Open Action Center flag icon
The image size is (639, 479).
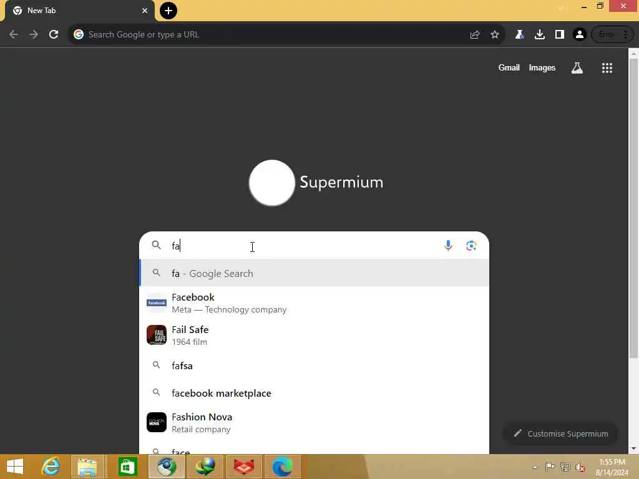pos(550,467)
